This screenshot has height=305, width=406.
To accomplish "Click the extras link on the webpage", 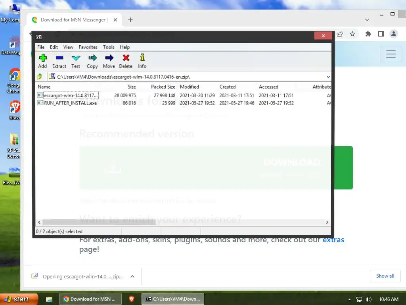I will coord(333,239).
